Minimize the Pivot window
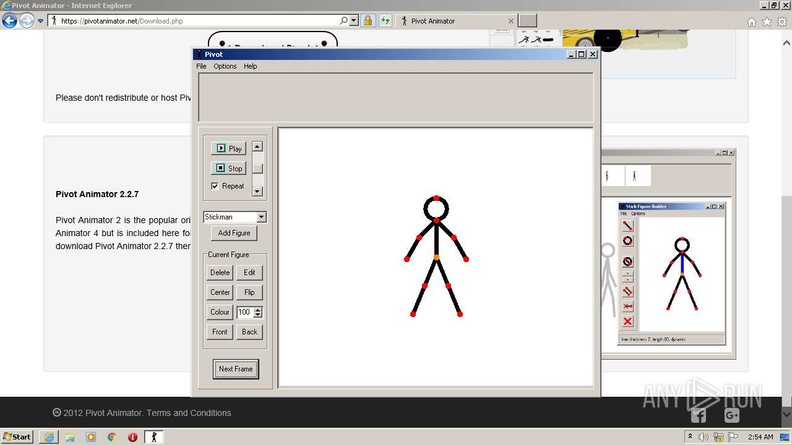 click(x=572, y=54)
